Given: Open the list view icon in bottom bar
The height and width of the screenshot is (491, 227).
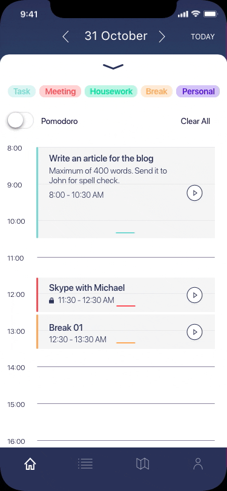Looking at the screenshot, I should (x=85, y=463).
